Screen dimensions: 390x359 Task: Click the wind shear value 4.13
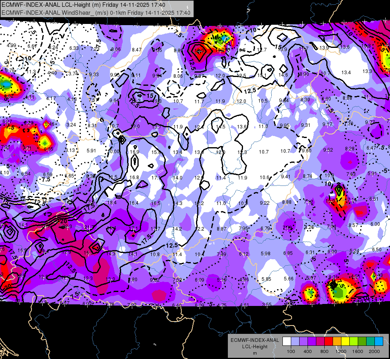click(72, 99)
